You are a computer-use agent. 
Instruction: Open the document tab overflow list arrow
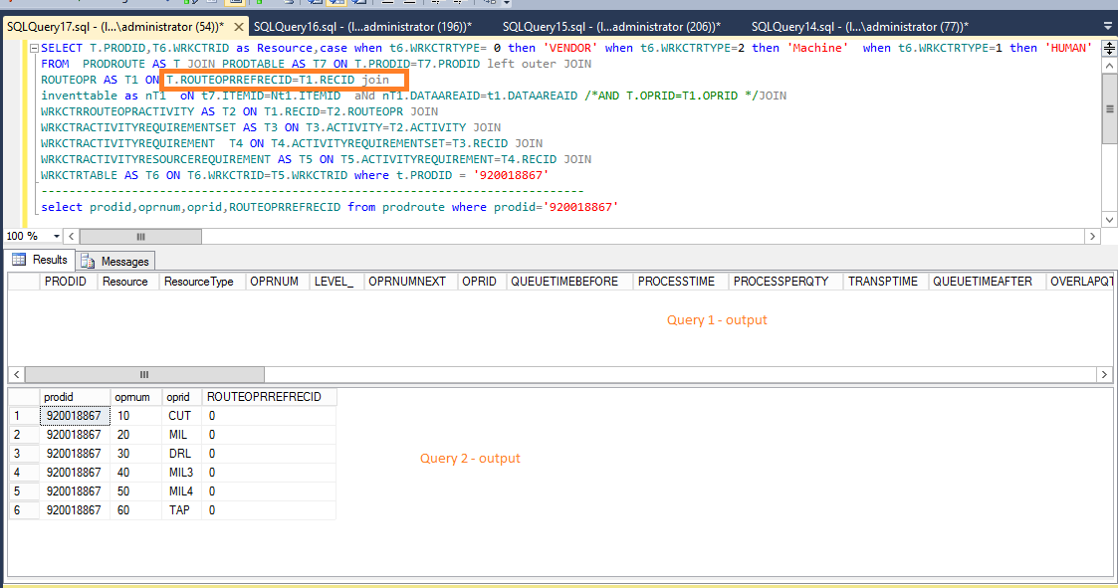1107,26
